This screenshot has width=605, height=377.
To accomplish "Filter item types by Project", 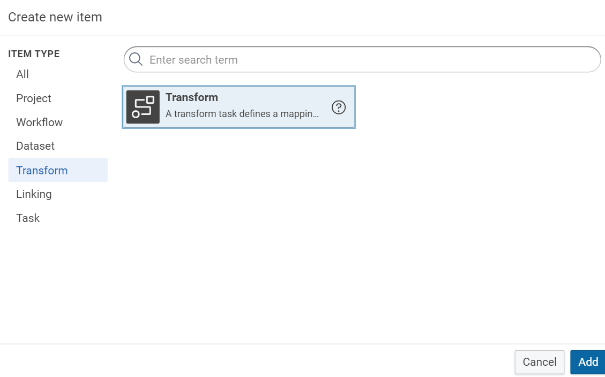I will [34, 98].
